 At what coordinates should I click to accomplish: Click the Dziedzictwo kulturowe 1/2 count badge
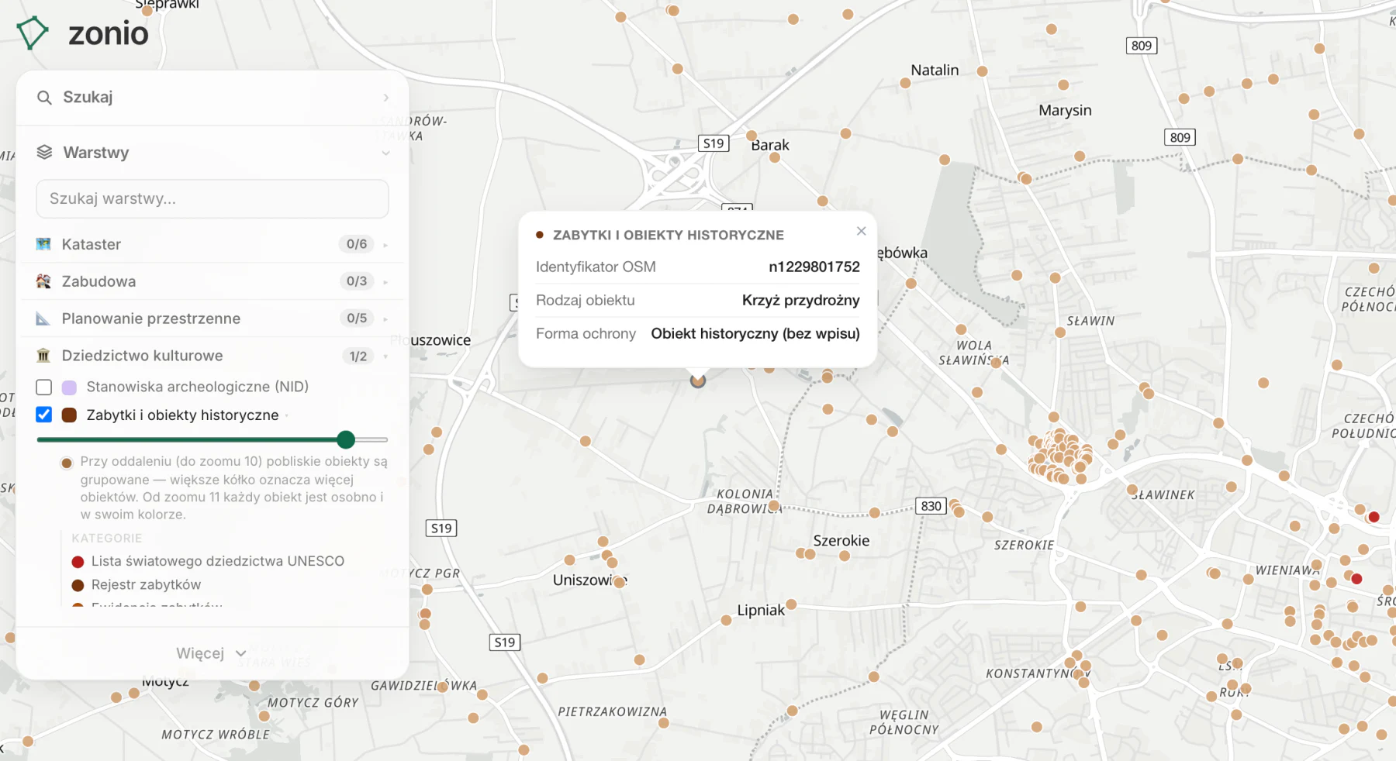tap(358, 356)
